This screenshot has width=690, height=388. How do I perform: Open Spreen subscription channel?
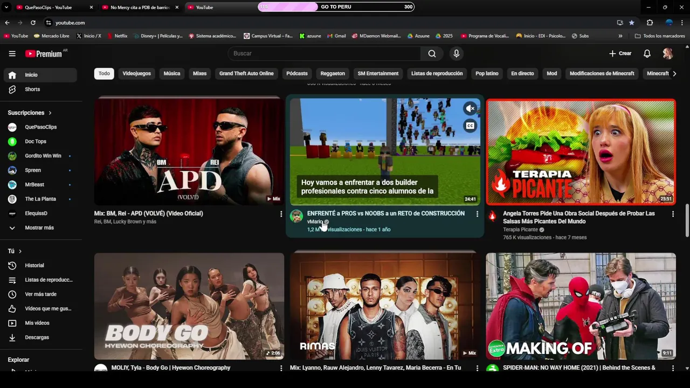(x=40, y=170)
